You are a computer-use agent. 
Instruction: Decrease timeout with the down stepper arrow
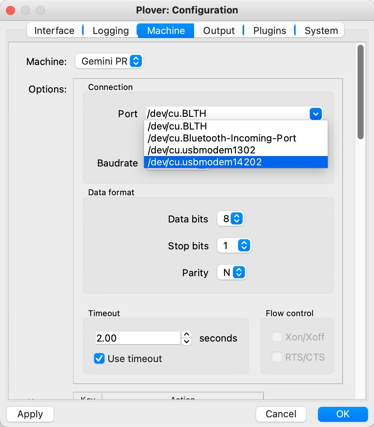(x=187, y=342)
